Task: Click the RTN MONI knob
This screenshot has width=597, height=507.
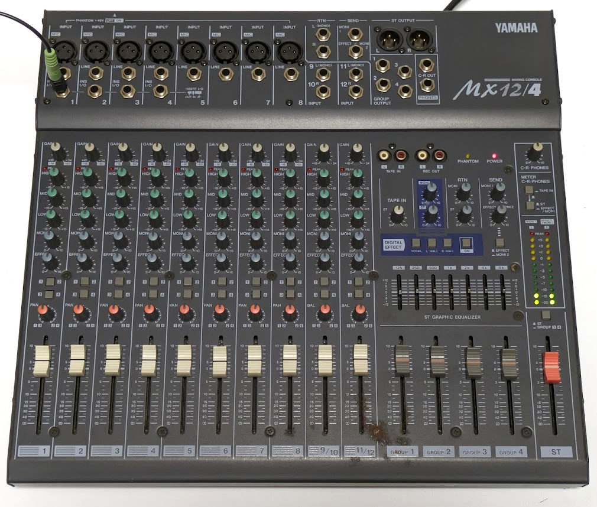Action: (x=464, y=191)
